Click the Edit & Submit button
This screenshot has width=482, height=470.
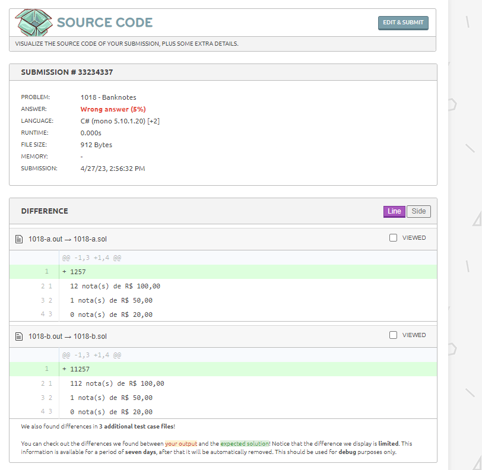(x=403, y=23)
